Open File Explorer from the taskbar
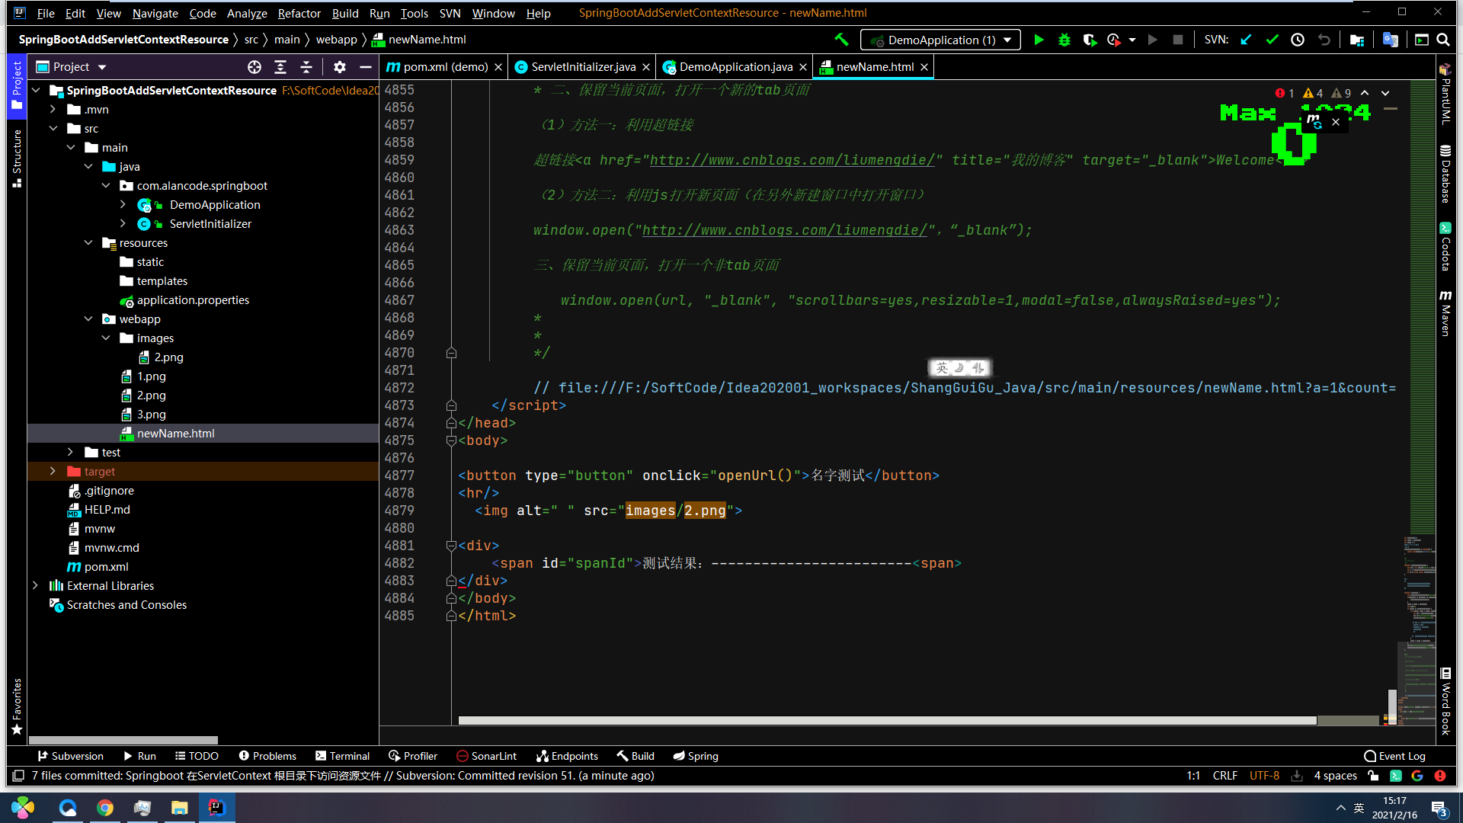The image size is (1463, 823). (180, 808)
